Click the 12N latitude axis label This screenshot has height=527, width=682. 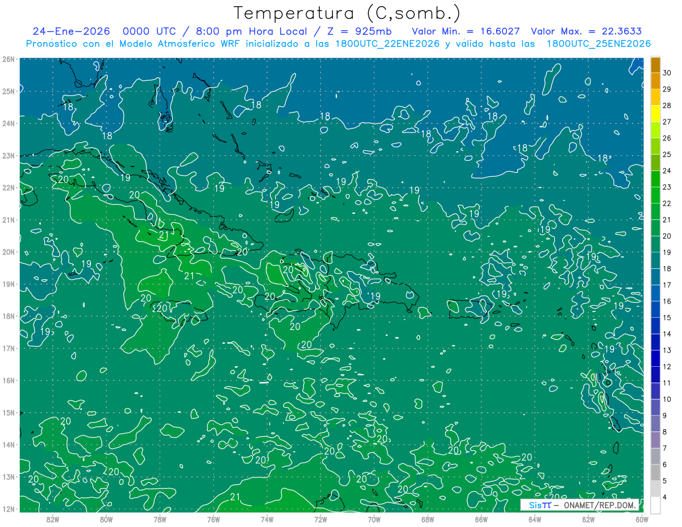[x=9, y=509]
